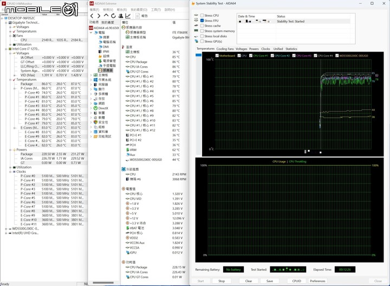The height and width of the screenshot is (286, 390).
Task: Open 工具(T) Tools menu in AIDA64
Action: click(x=155, y=10)
